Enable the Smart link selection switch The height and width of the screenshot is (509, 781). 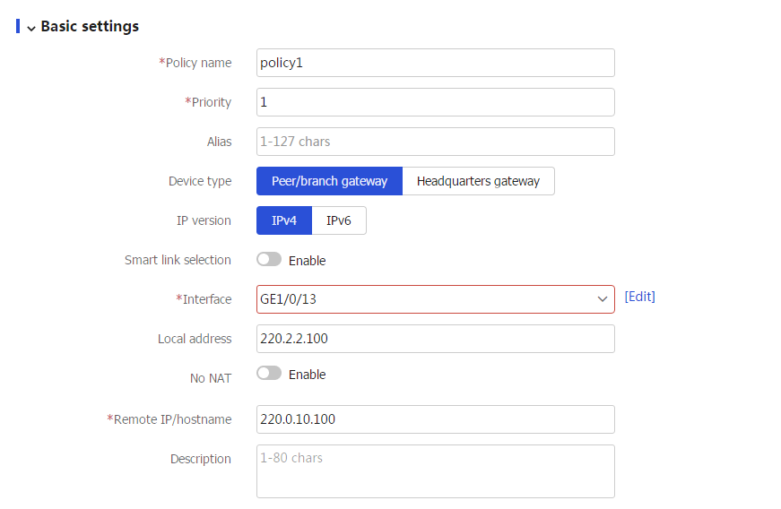point(269,259)
